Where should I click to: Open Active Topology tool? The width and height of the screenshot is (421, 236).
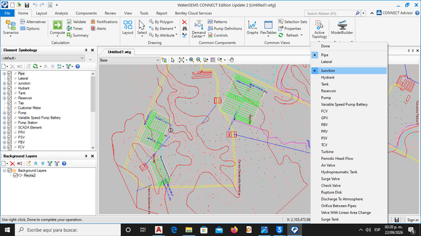click(319, 25)
